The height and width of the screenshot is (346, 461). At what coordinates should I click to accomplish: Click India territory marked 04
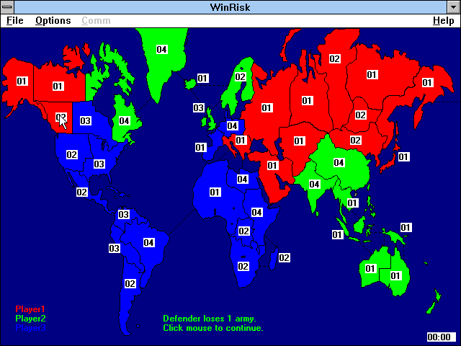pos(314,185)
